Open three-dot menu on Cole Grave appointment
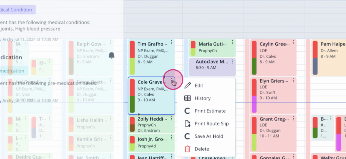The width and height of the screenshot is (346, 159). (172, 81)
